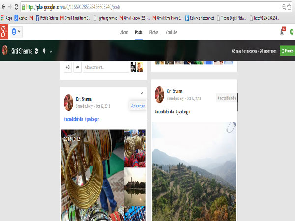Open the http://1.254.254.254 bookmark
The width and height of the screenshot is (295, 221).
coord(265,18)
